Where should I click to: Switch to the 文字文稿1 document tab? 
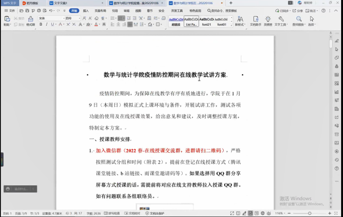pyautogui.click(x=61, y=3)
